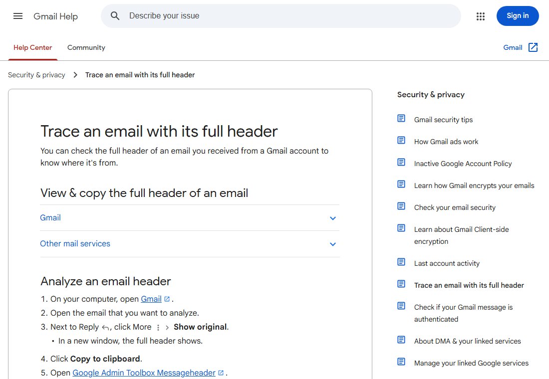Viewport: 549px width, 379px height.
Task: Click the icon beside Manage your linked Google services
Action: [401, 362]
